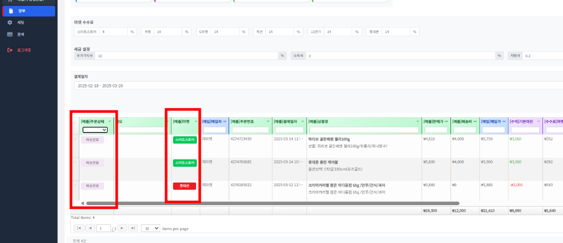The width and height of the screenshot is (563, 243).
Task: Open the [매출]마켓 column header menu
Action: (196, 121)
